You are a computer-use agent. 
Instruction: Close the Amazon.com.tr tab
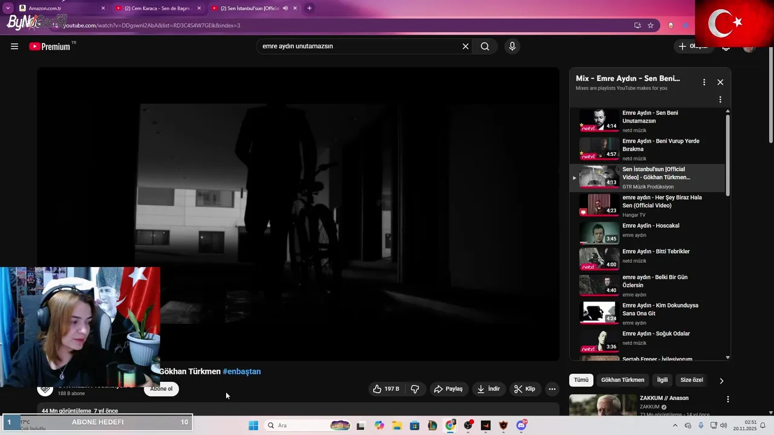click(x=103, y=8)
